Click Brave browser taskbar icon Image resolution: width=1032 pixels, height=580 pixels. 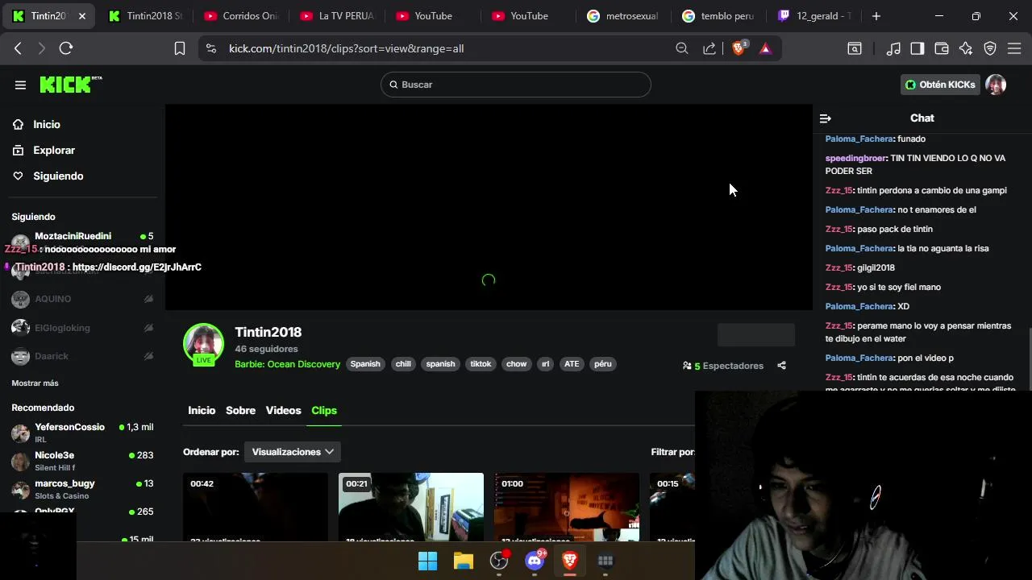(x=570, y=561)
